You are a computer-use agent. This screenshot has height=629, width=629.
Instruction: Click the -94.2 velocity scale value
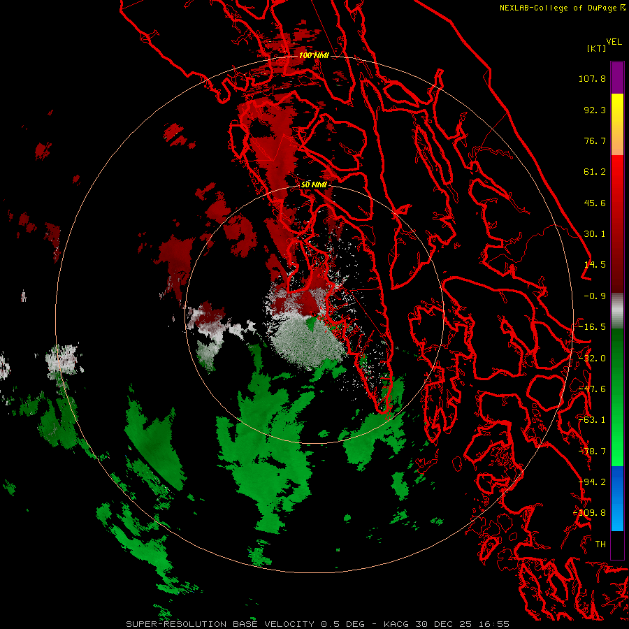[x=592, y=482]
